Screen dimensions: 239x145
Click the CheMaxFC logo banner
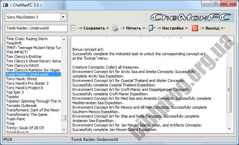pyautogui.click(x=191, y=17)
